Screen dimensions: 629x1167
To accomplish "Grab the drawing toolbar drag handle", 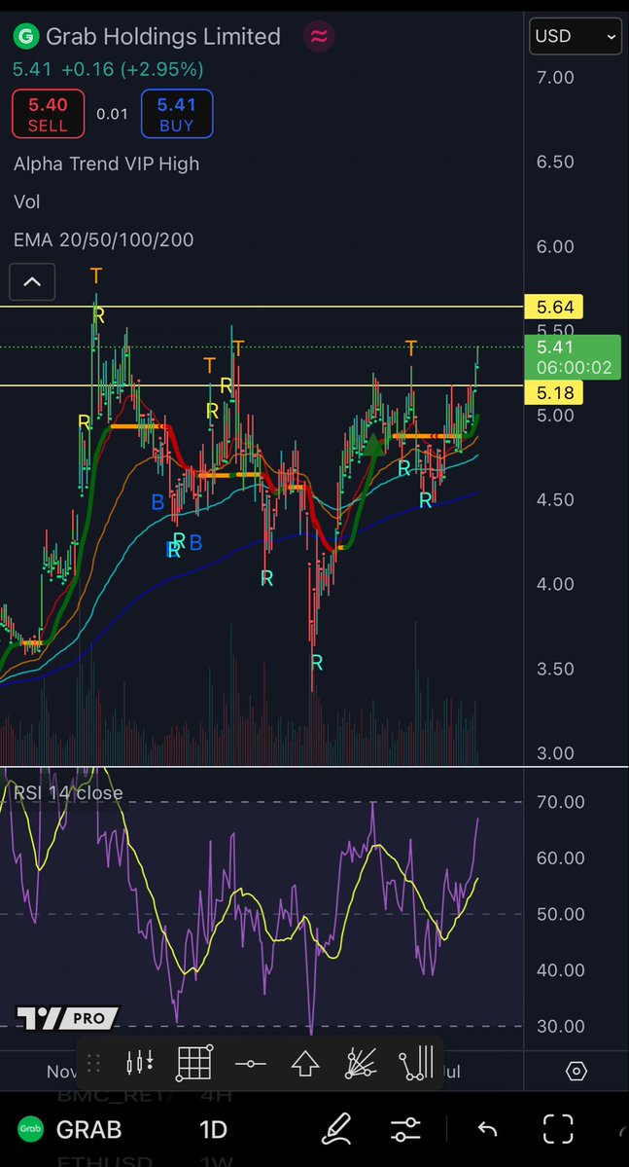I will click(x=93, y=1062).
